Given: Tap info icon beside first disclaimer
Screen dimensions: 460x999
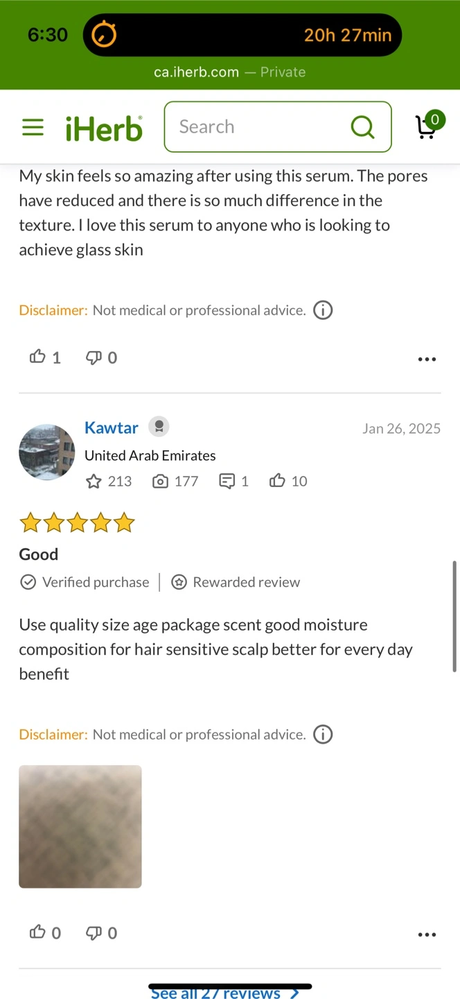Looking at the screenshot, I should click(x=323, y=310).
